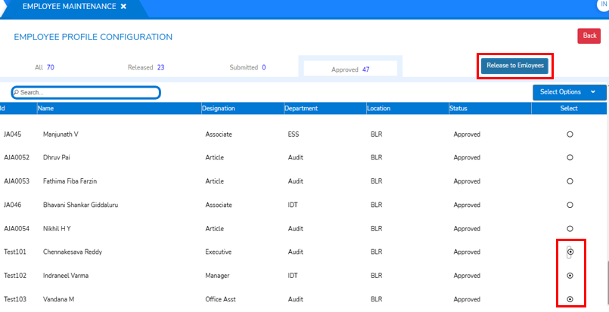609x312 pixels.
Task: Switch to the All 70 tab
Action: pos(45,67)
